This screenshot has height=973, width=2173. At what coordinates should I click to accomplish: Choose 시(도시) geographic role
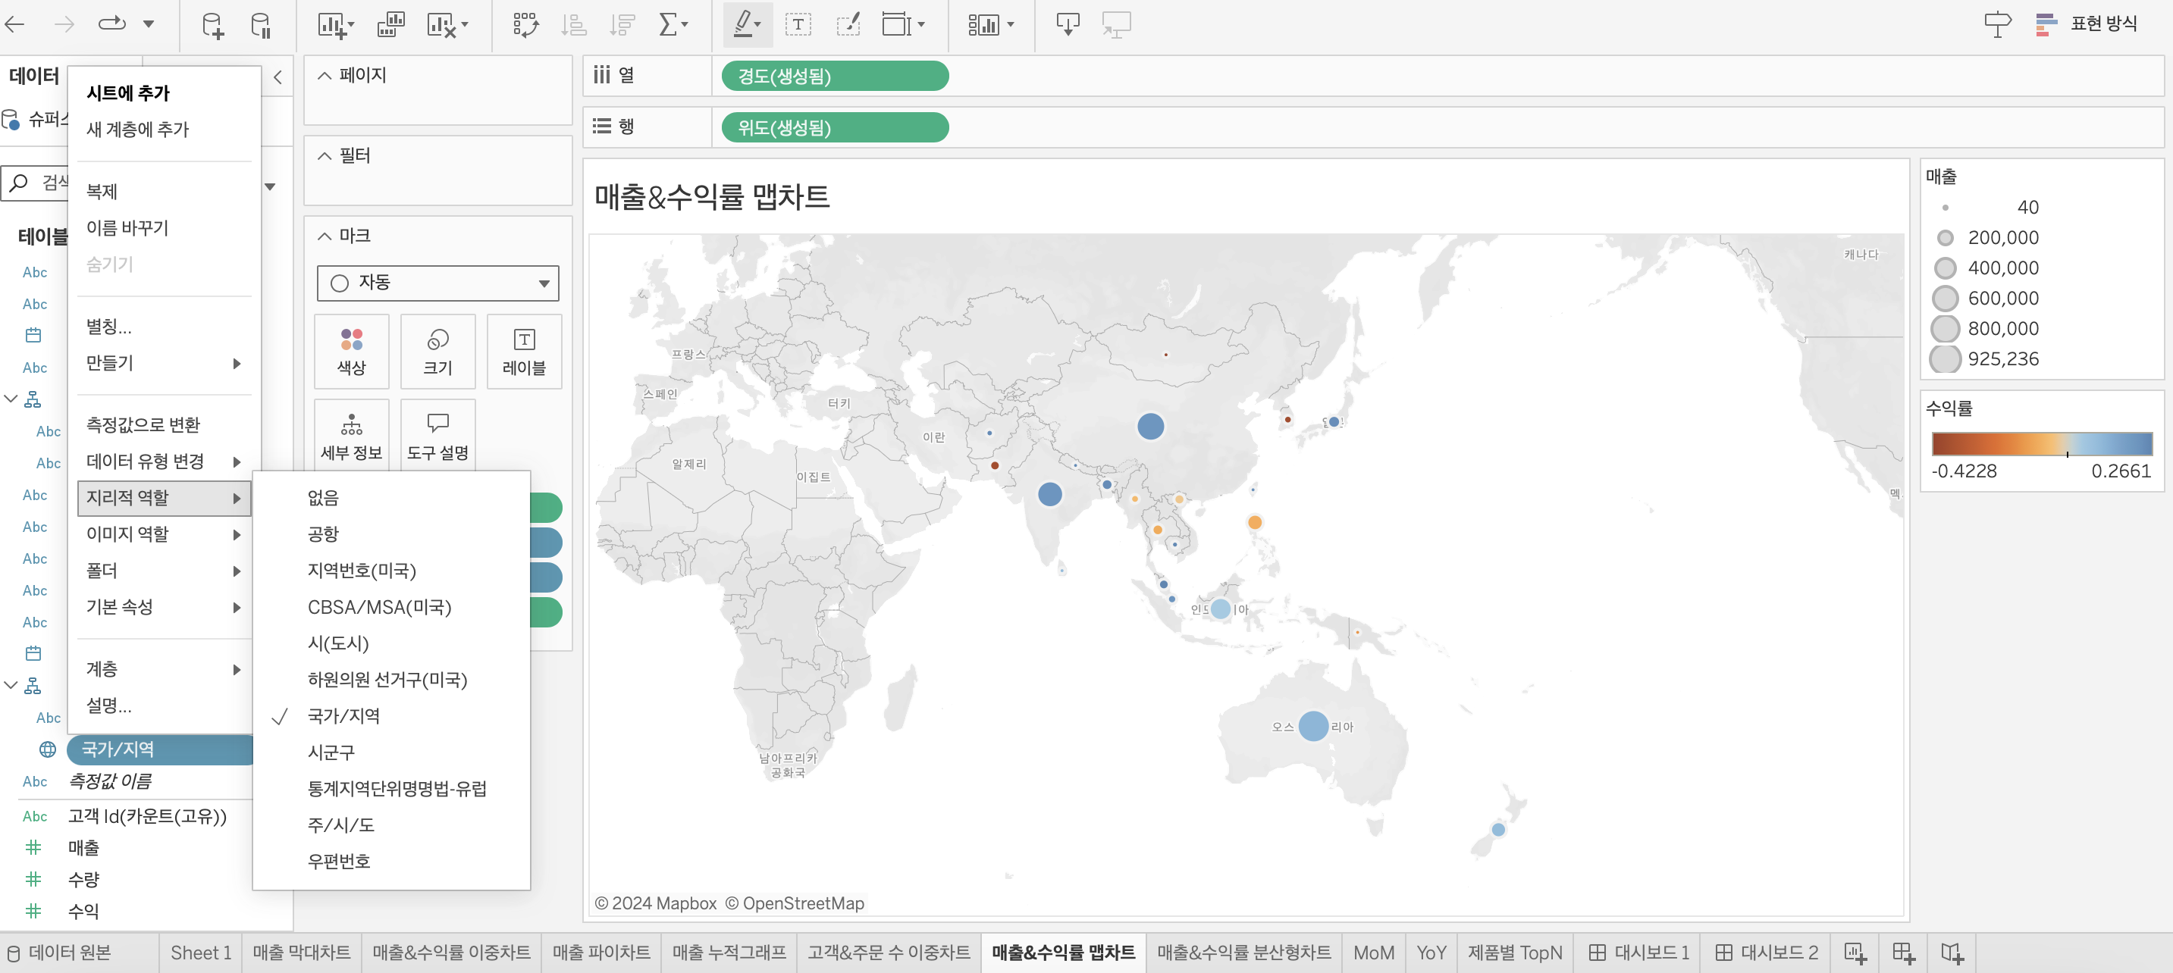[338, 643]
